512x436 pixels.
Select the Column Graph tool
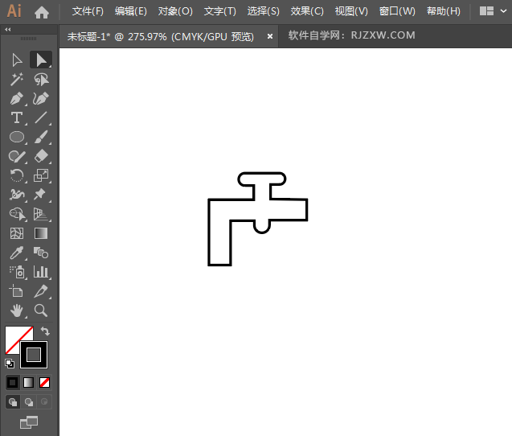(41, 272)
